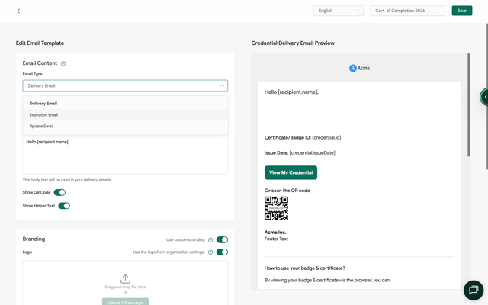Click the upload arrow icon in logo dropzone
This screenshot has width=488, height=305.
(x=125, y=278)
